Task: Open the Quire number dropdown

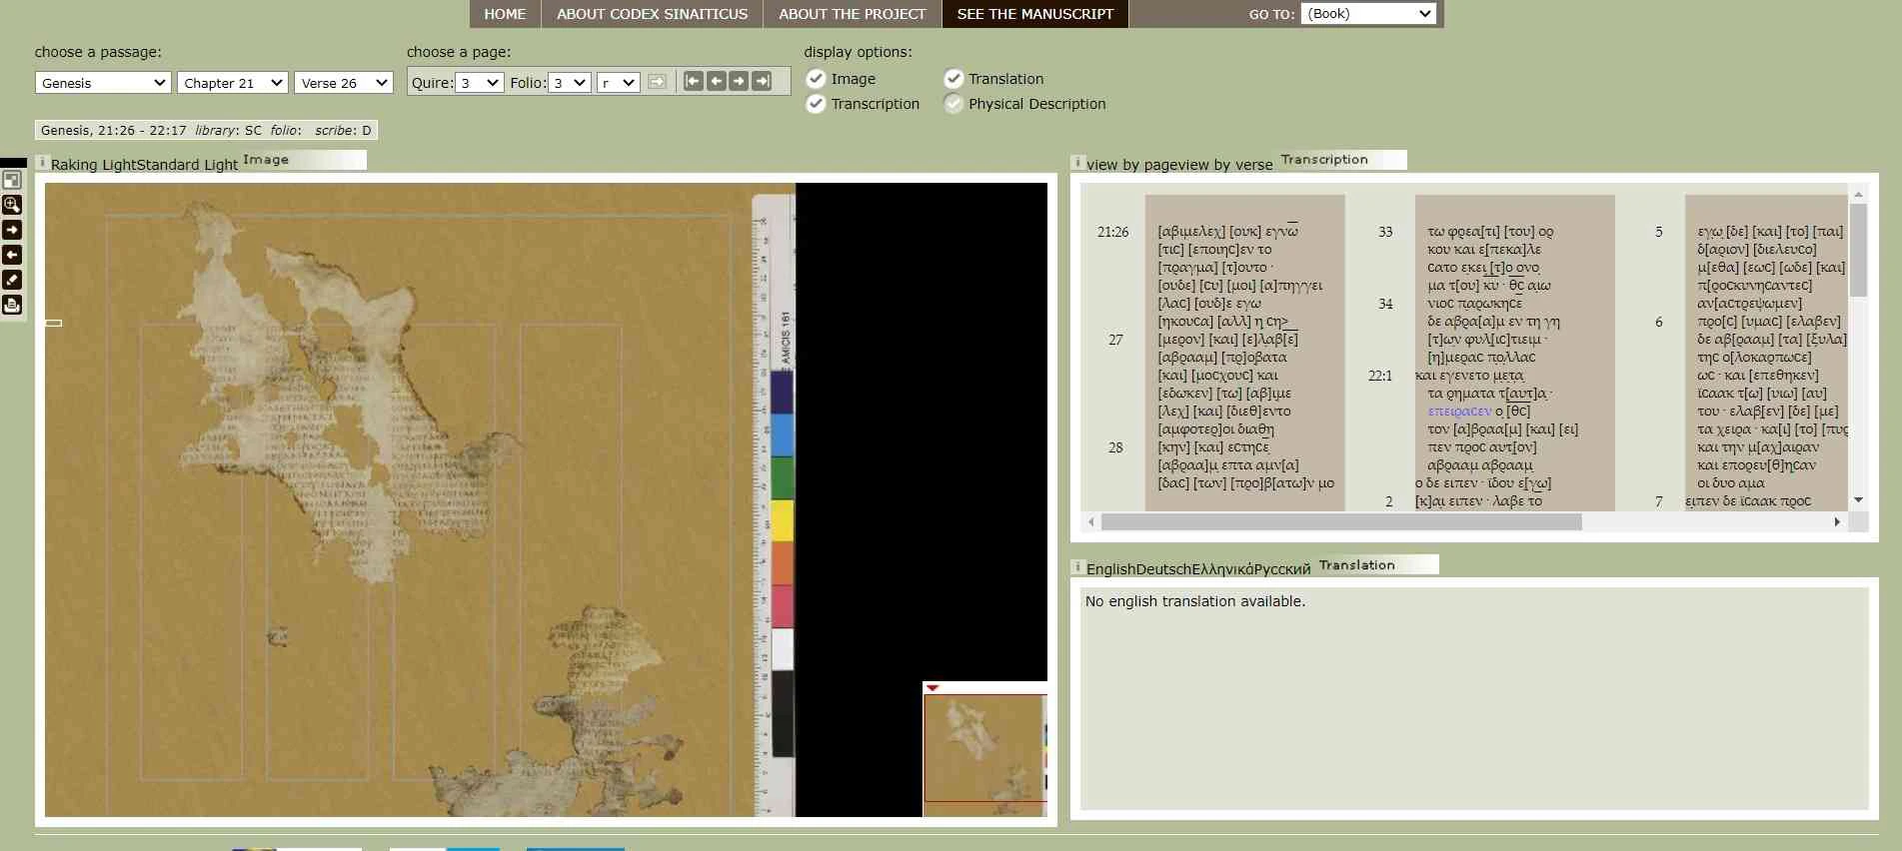Action: (x=479, y=83)
